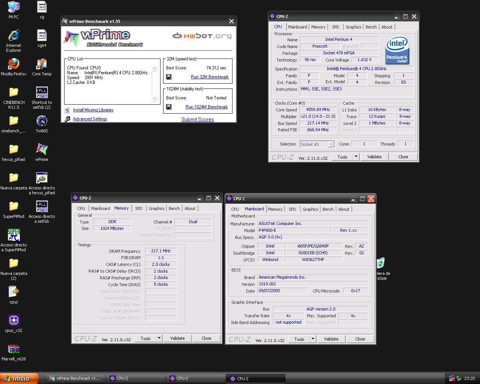This screenshot has width=480, height=384.
Task: Open SPD tab in Memory CPU-Z window
Action: click(x=139, y=208)
